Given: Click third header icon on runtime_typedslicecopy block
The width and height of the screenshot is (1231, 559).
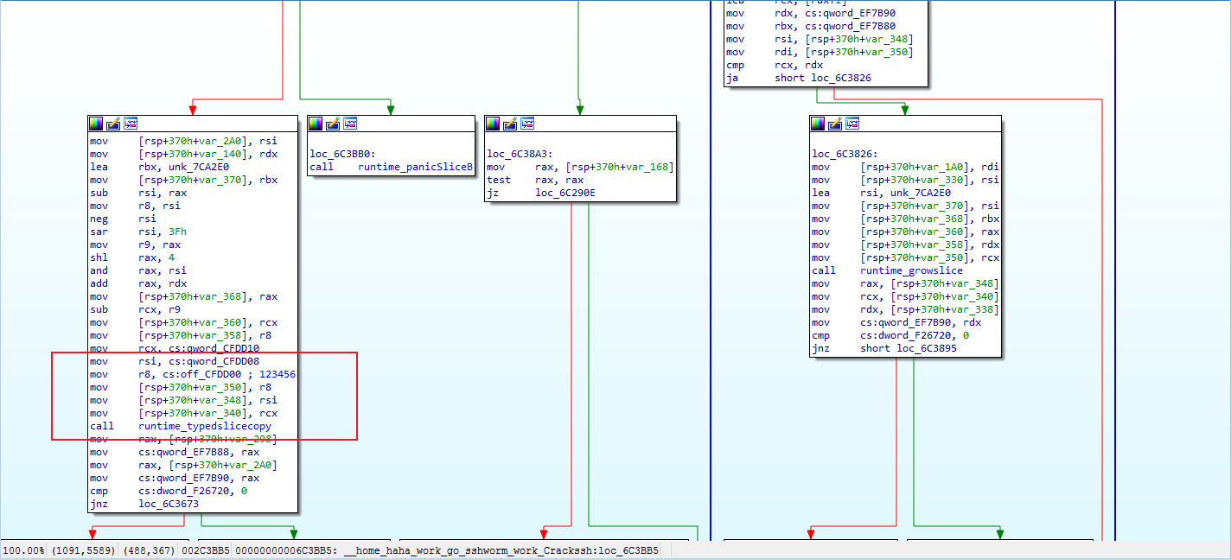Looking at the screenshot, I should (x=131, y=124).
